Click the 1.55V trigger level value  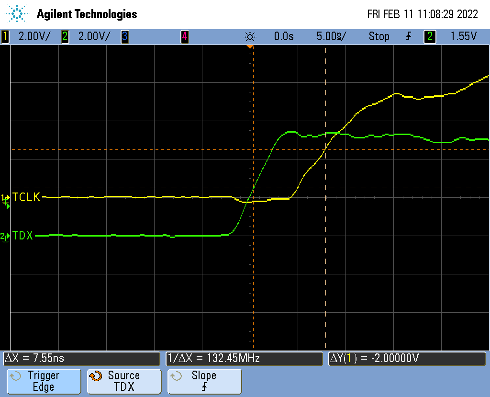point(463,36)
